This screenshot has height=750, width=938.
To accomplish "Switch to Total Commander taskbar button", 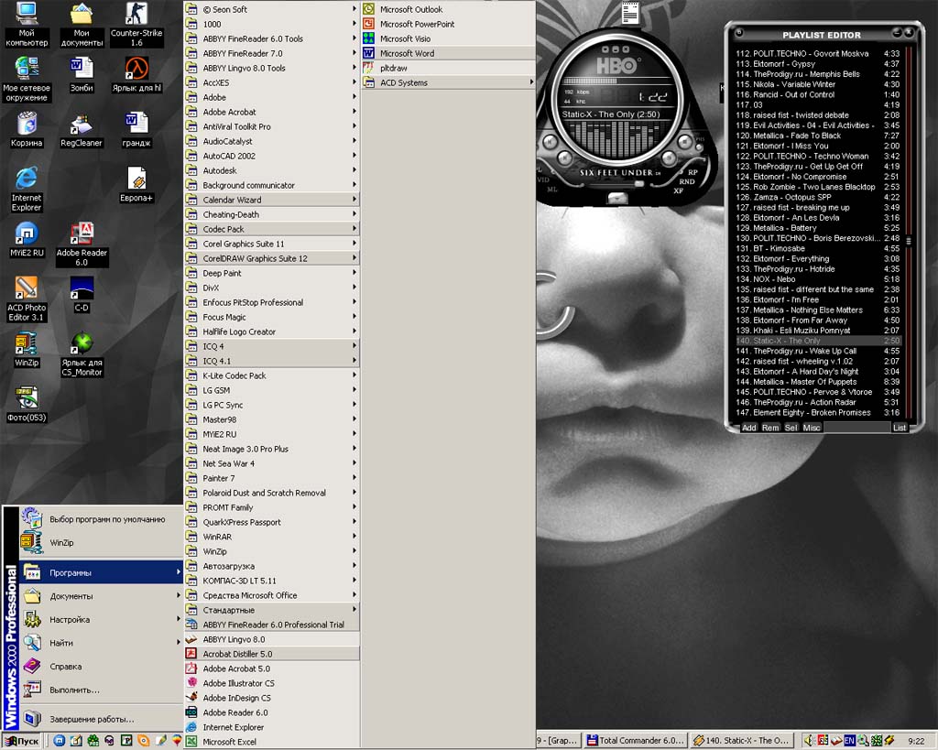I will point(636,741).
